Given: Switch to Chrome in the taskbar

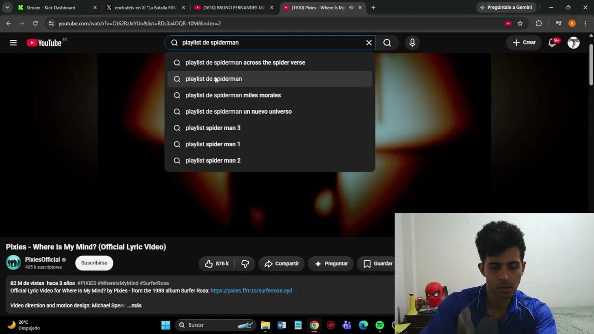Looking at the screenshot, I should tap(314, 325).
